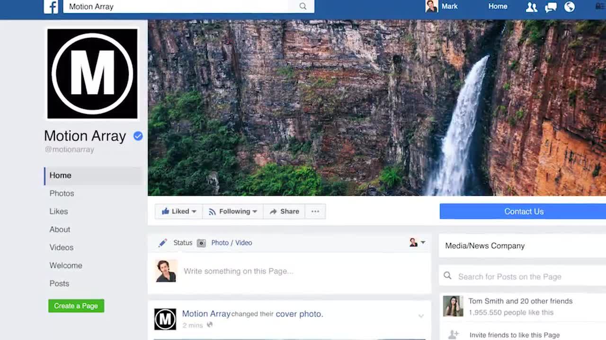
Task: Click the search magnifier icon in top bar
Action: tap(303, 7)
